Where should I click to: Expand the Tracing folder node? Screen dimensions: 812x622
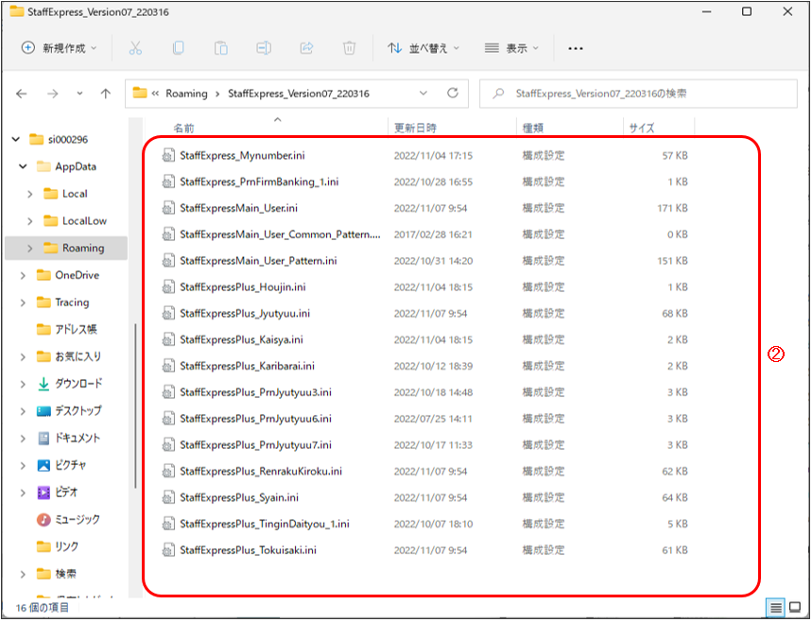click(23, 302)
